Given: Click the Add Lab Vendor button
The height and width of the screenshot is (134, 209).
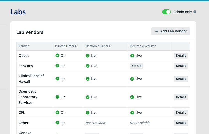Looking at the screenshot, I should 171,31.
